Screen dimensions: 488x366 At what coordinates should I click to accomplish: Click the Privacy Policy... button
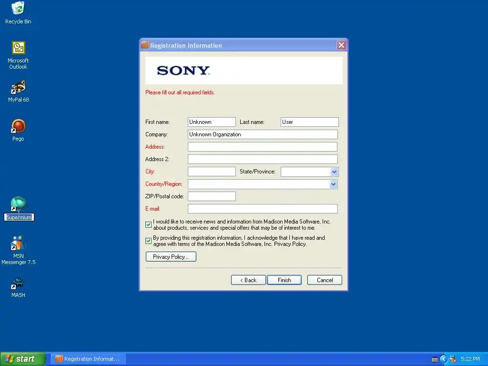point(171,257)
